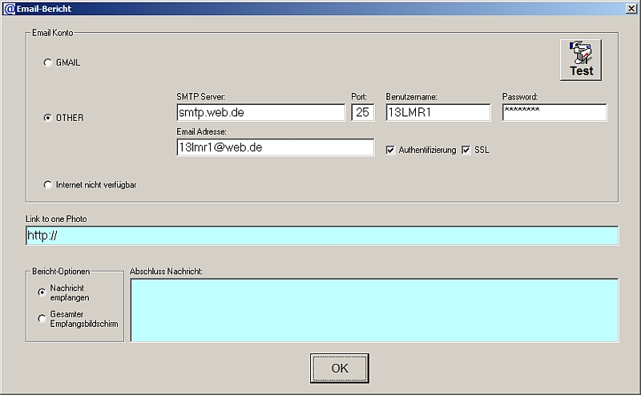Select the GMAIL account option
Image resolution: width=641 pixels, height=395 pixels.
click(x=47, y=62)
